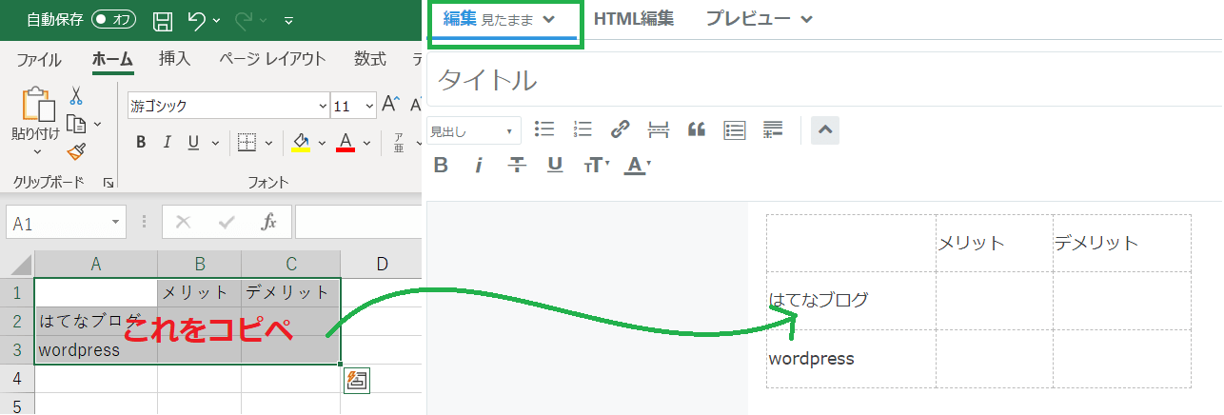Apply the red font color A

pos(345,143)
